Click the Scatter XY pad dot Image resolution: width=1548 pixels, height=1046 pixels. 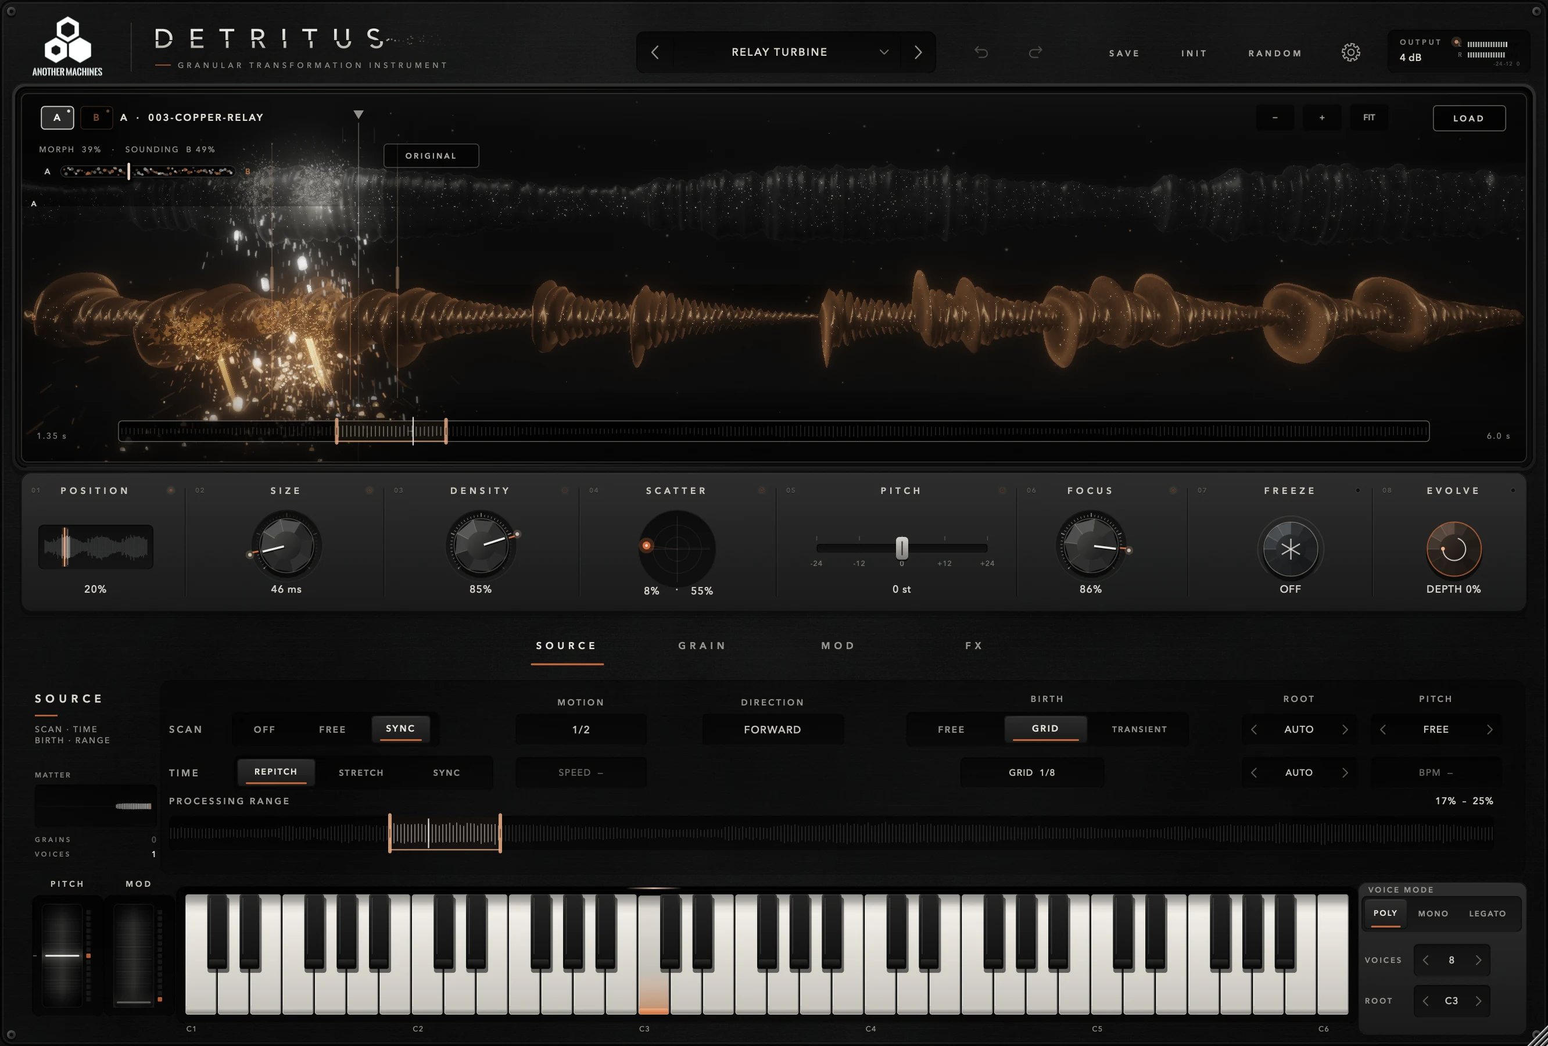[x=646, y=546]
